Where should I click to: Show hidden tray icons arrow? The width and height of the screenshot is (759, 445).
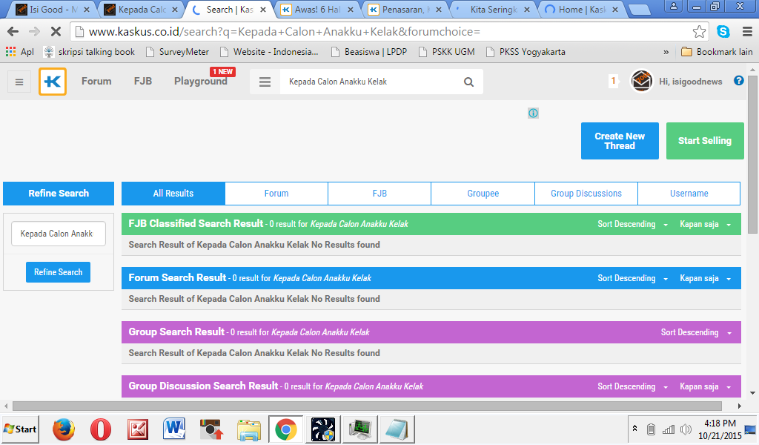tap(634, 429)
